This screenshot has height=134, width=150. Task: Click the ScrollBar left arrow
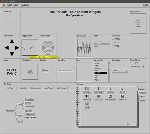click(x=59, y=71)
